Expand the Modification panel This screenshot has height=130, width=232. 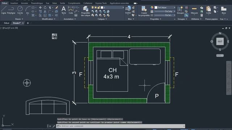[x=55, y=19]
